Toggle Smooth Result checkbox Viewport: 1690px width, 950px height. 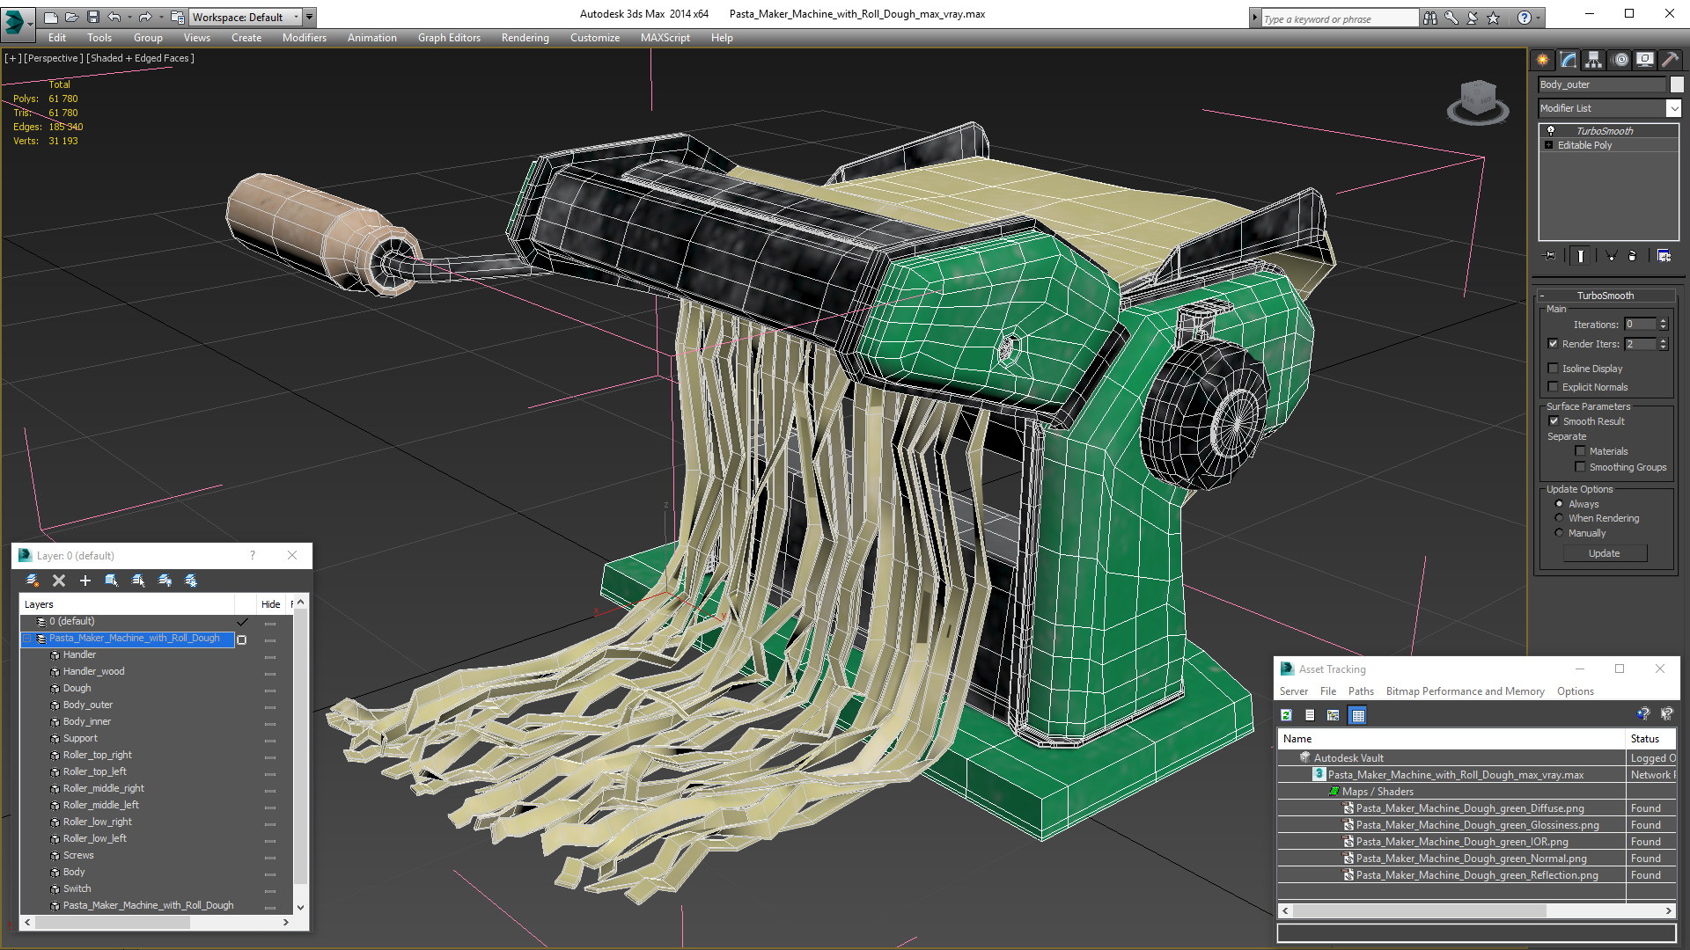click(x=1554, y=421)
